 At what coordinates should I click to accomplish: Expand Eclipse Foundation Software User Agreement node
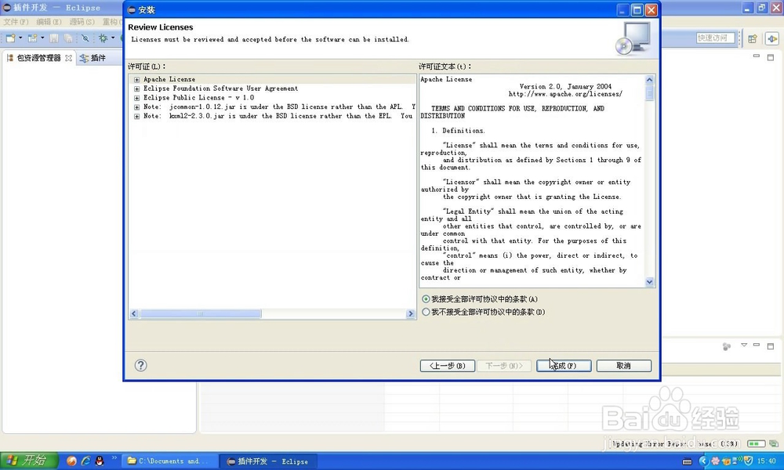point(136,89)
